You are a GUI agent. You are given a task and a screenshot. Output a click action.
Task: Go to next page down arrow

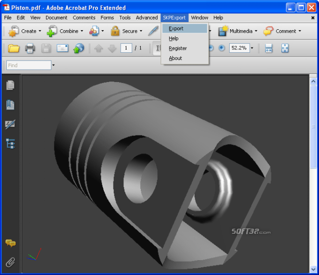[x=112, y=48]
